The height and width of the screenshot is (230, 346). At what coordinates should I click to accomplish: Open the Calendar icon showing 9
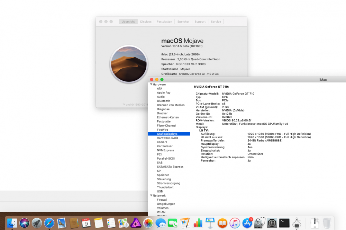86,223
